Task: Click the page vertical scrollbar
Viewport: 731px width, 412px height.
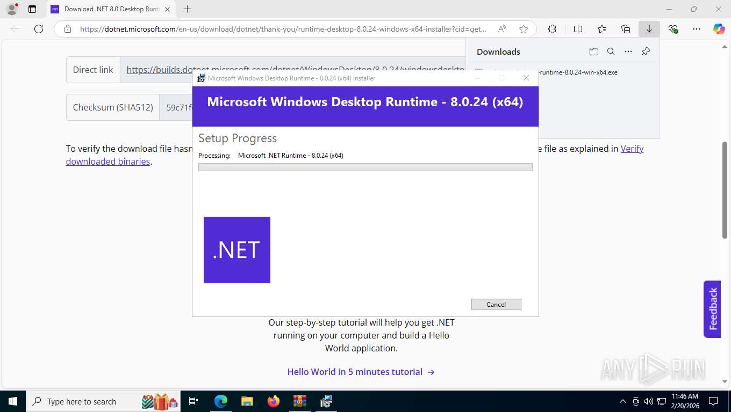Action: tap(725, 190)
